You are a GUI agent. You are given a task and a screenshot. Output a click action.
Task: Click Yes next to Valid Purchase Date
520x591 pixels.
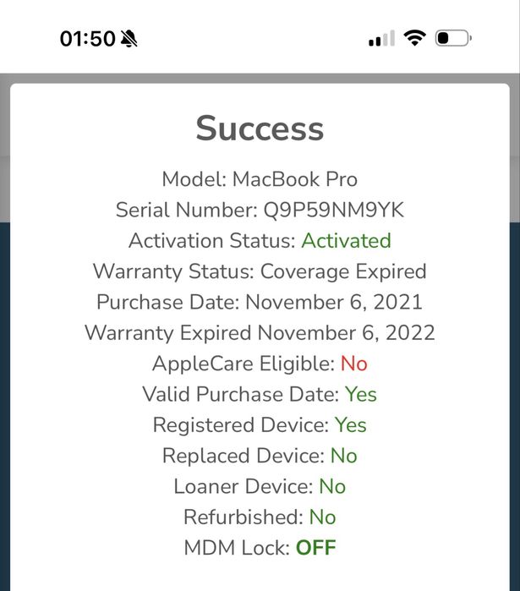[x=361, y=394]
